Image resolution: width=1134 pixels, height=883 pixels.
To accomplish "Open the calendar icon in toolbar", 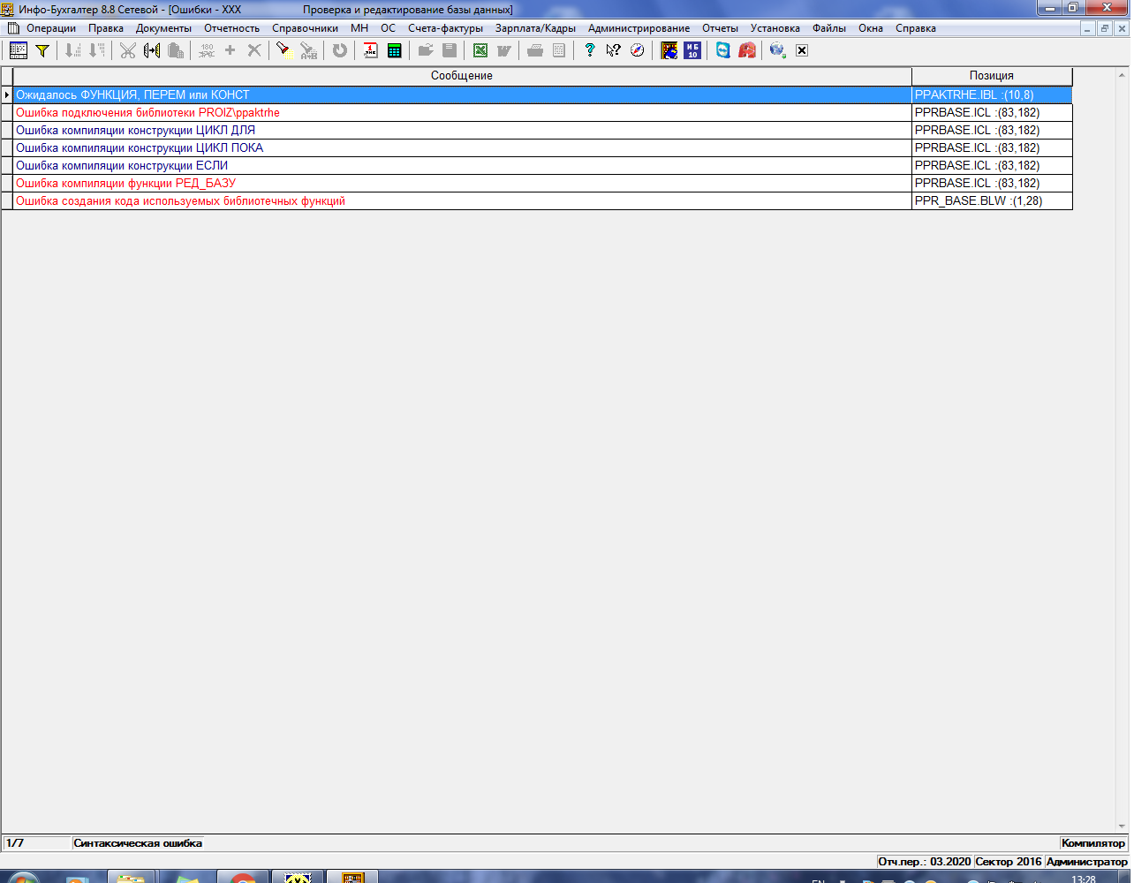I will tap(371, 50).
